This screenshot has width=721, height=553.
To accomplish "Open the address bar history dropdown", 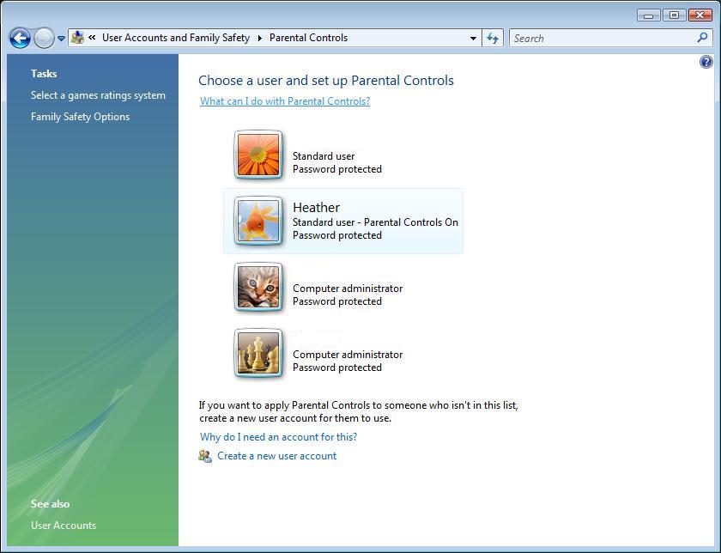I will (473, 38).
